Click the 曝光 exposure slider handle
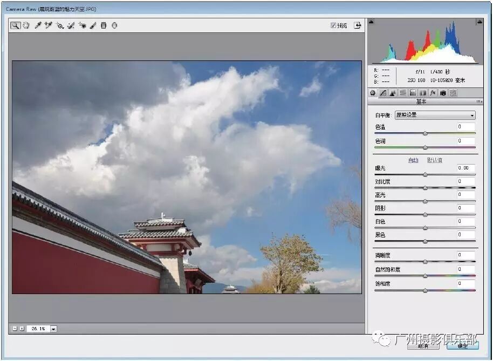 pos(425,174)
